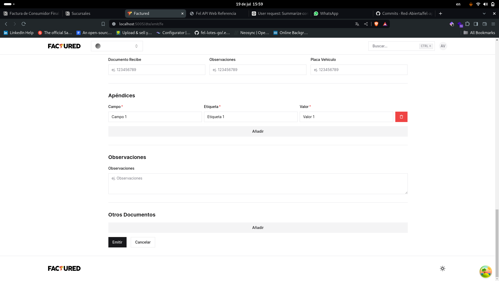The image size is (499, 281).
Task: Toggle the browser sidebar panel
Action: [476, 24]
